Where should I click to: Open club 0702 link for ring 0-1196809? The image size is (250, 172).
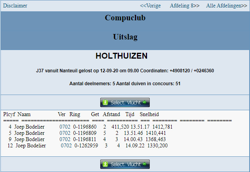coord(65,133)
